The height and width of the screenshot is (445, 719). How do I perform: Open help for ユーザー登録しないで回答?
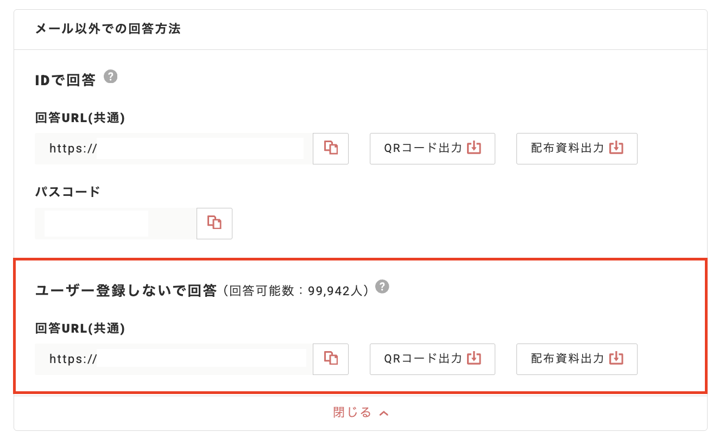pyautogui.click(x=382, y=287)
